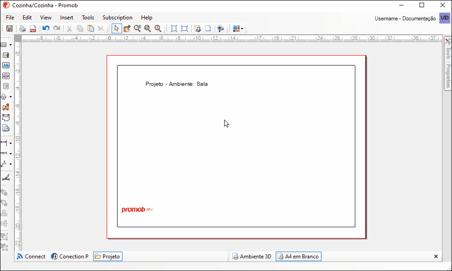Open the Tools menu
The image size is (452, 271).
tap(88, 18)
